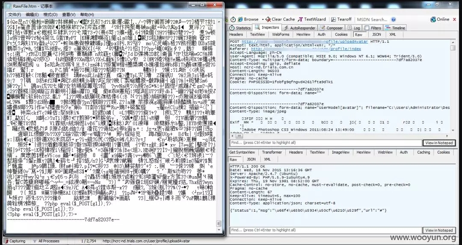The image size is (462, 245).
Task: Switch to the Statistics tab
Action: 240,28
